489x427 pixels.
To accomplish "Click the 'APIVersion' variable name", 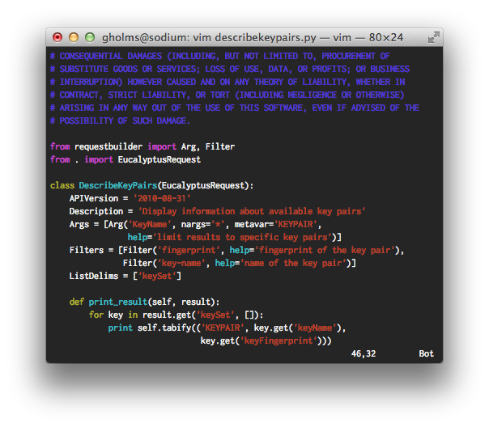I will 94,198.
